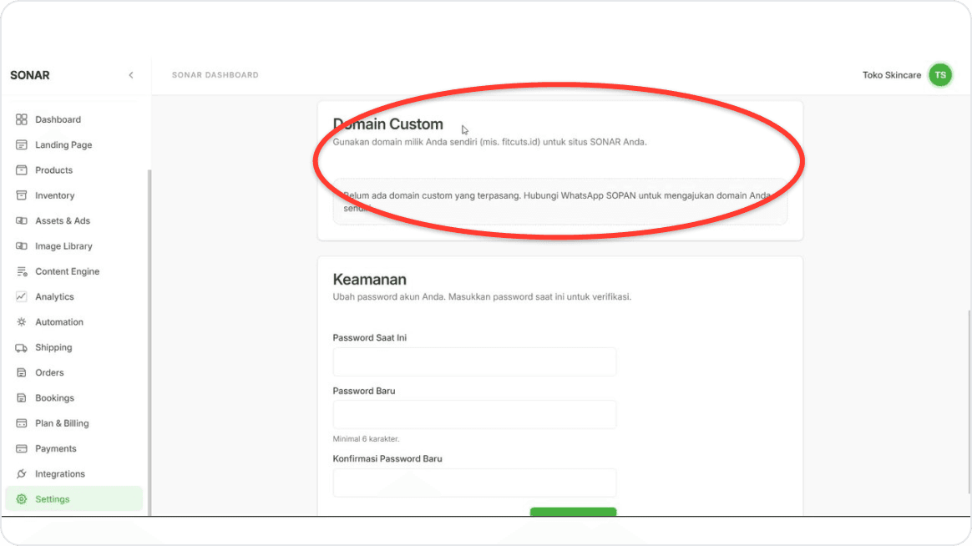Go to Landing Page section
The image size is (972, 546).
pyautogui.click(x=73, y=144)
